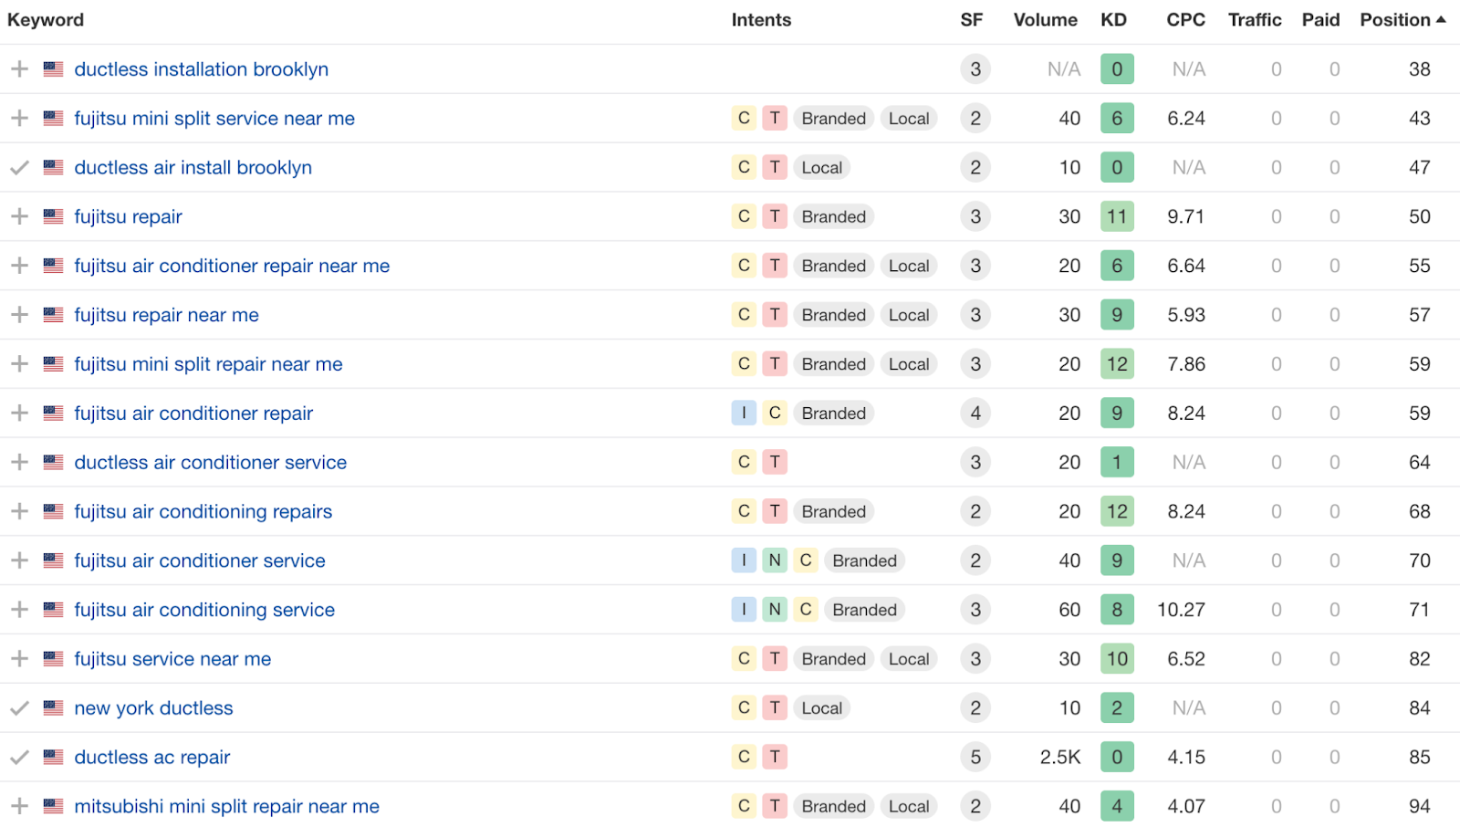Click the Navigational intent badge on "fujitsu air conditioning service"

774,609
